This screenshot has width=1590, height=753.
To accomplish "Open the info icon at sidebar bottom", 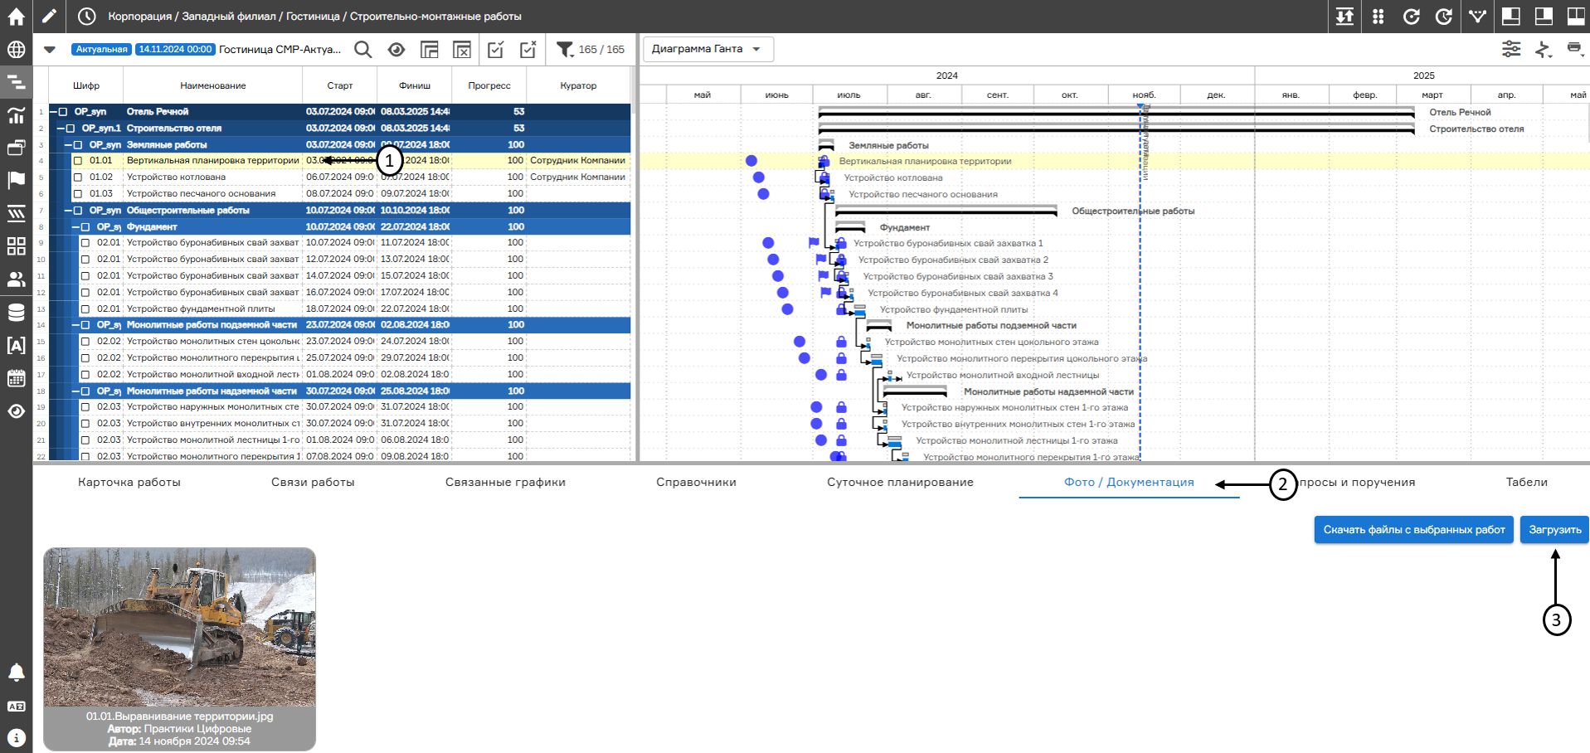I will coord(16,737).
